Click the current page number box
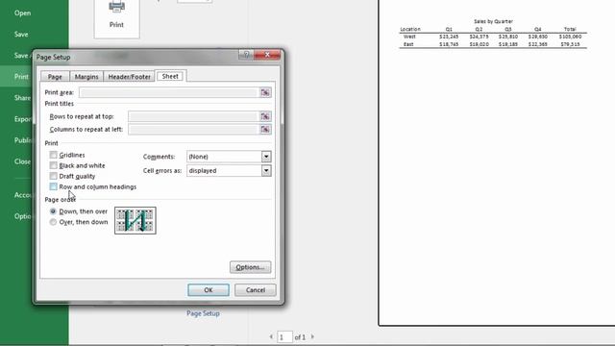This screenshot has width=615, height=346. (x=284, y=337)
